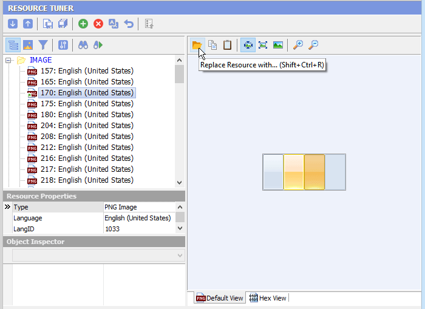Toggle the fit image to window button

[x=248, y=45]
